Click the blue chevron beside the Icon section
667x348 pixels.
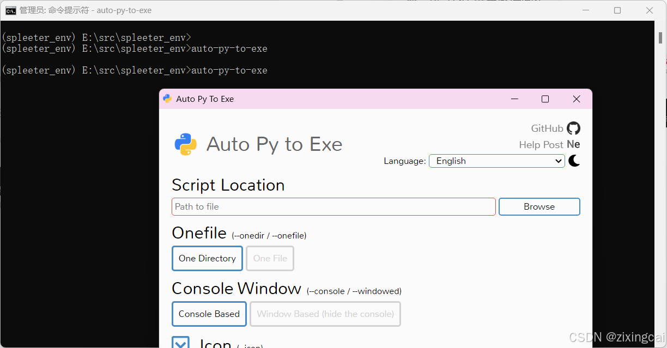point(180,342)
